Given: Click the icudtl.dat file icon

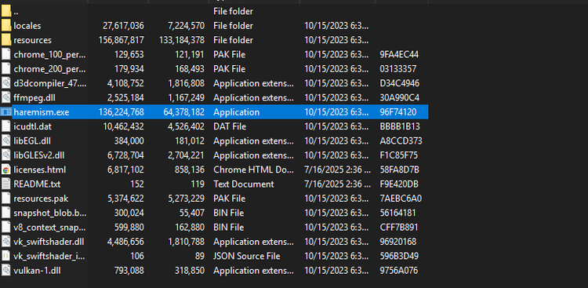Looking at the screenshot, I should 6,126.
